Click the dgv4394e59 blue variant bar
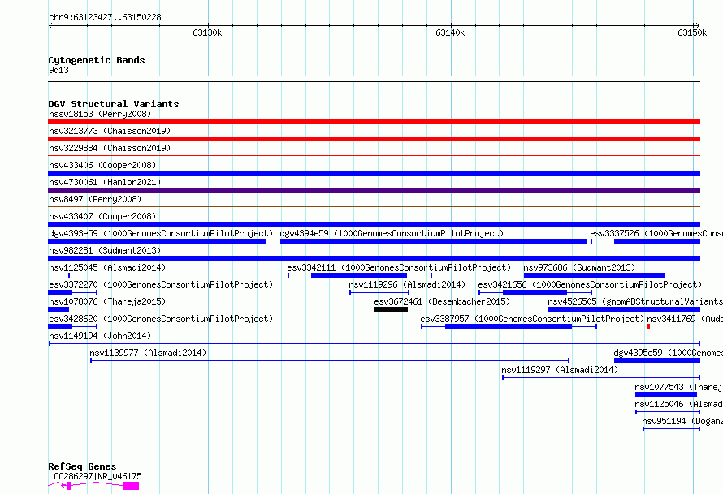Viewport: 723px width, 494px height. (433, 241)
